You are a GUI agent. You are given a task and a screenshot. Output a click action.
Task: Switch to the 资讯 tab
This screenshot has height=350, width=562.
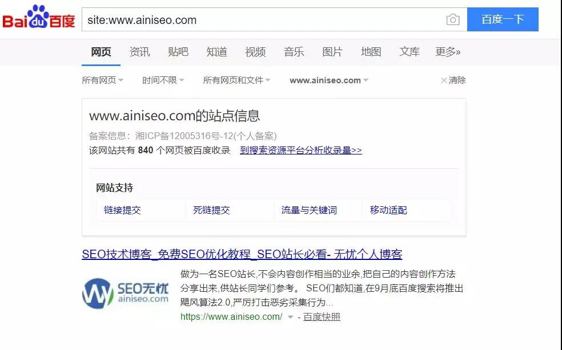(x=139, y=52)
